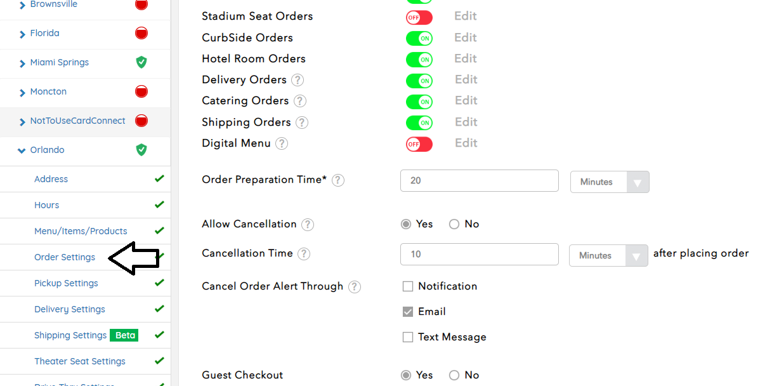Turn on Stadium Seat Orders toggle

[419, 17]
